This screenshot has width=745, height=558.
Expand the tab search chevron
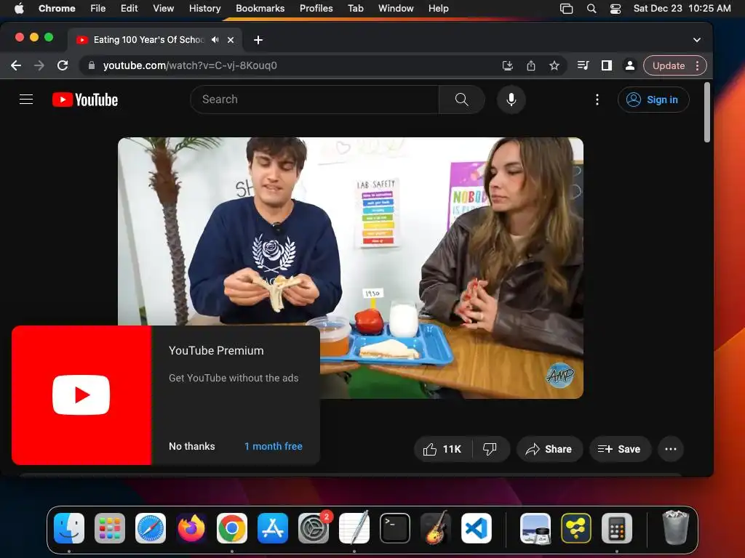point(696,40)
